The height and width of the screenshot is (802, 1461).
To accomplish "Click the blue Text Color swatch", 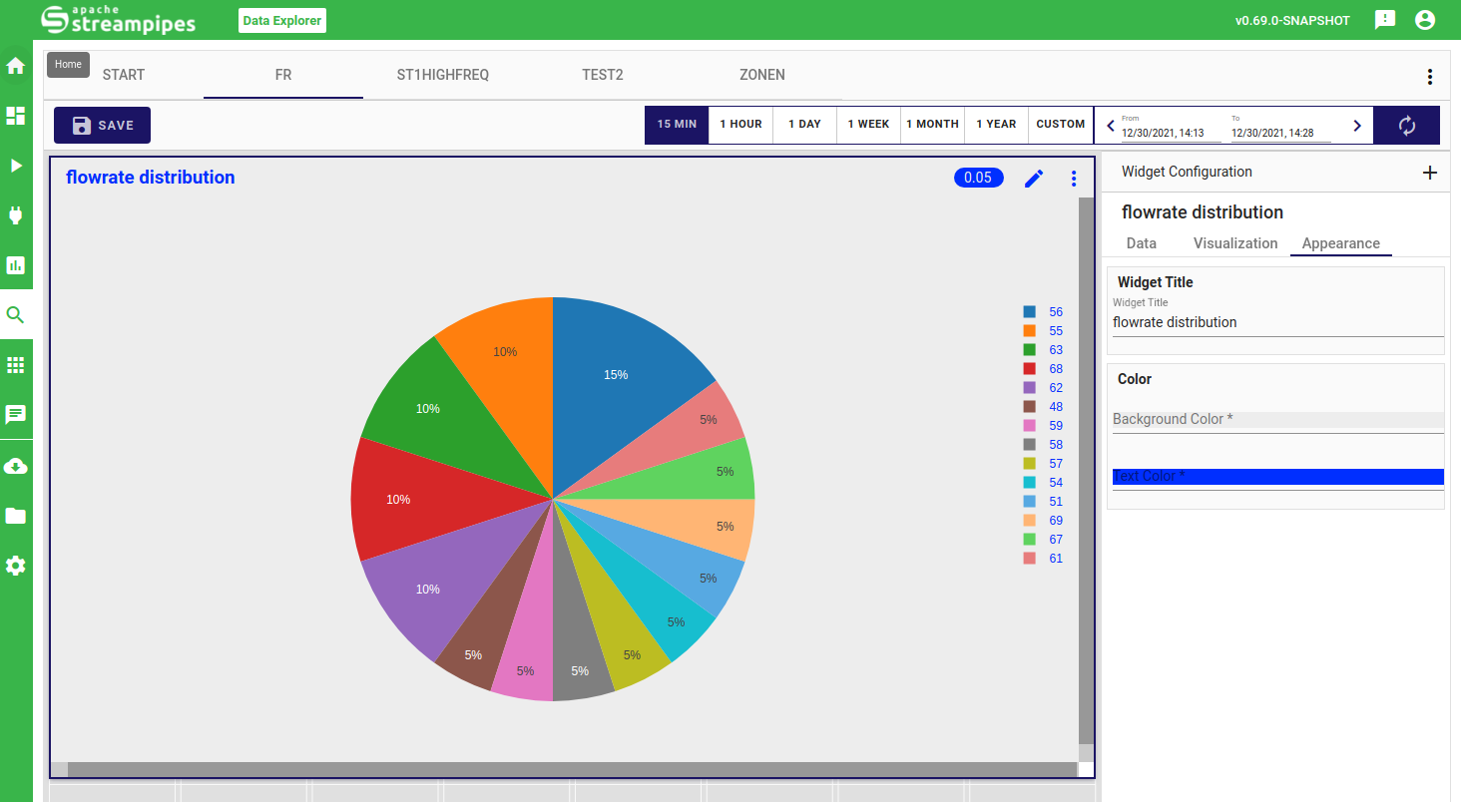I will pos(1277,477).
